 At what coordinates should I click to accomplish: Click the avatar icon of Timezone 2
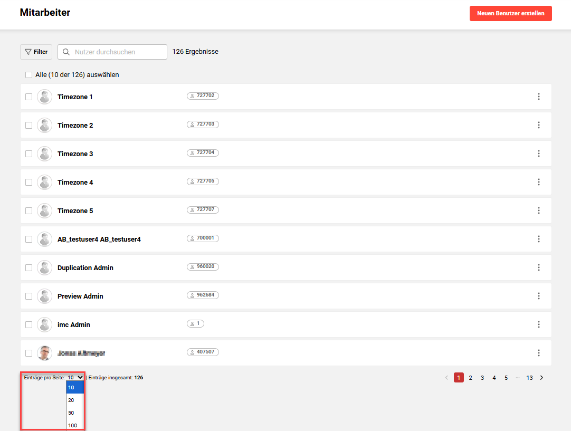(x=45, y=125)
